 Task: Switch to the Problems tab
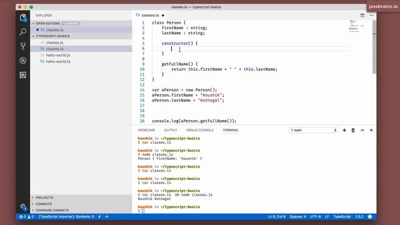pos(146,130)
